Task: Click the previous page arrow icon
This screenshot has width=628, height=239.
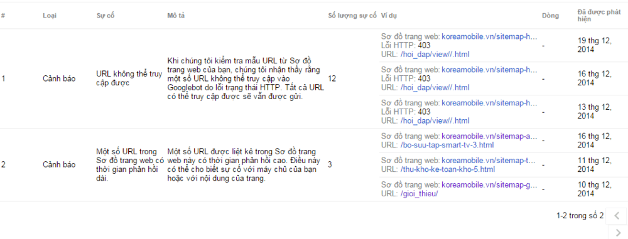Action: (617, 216)
